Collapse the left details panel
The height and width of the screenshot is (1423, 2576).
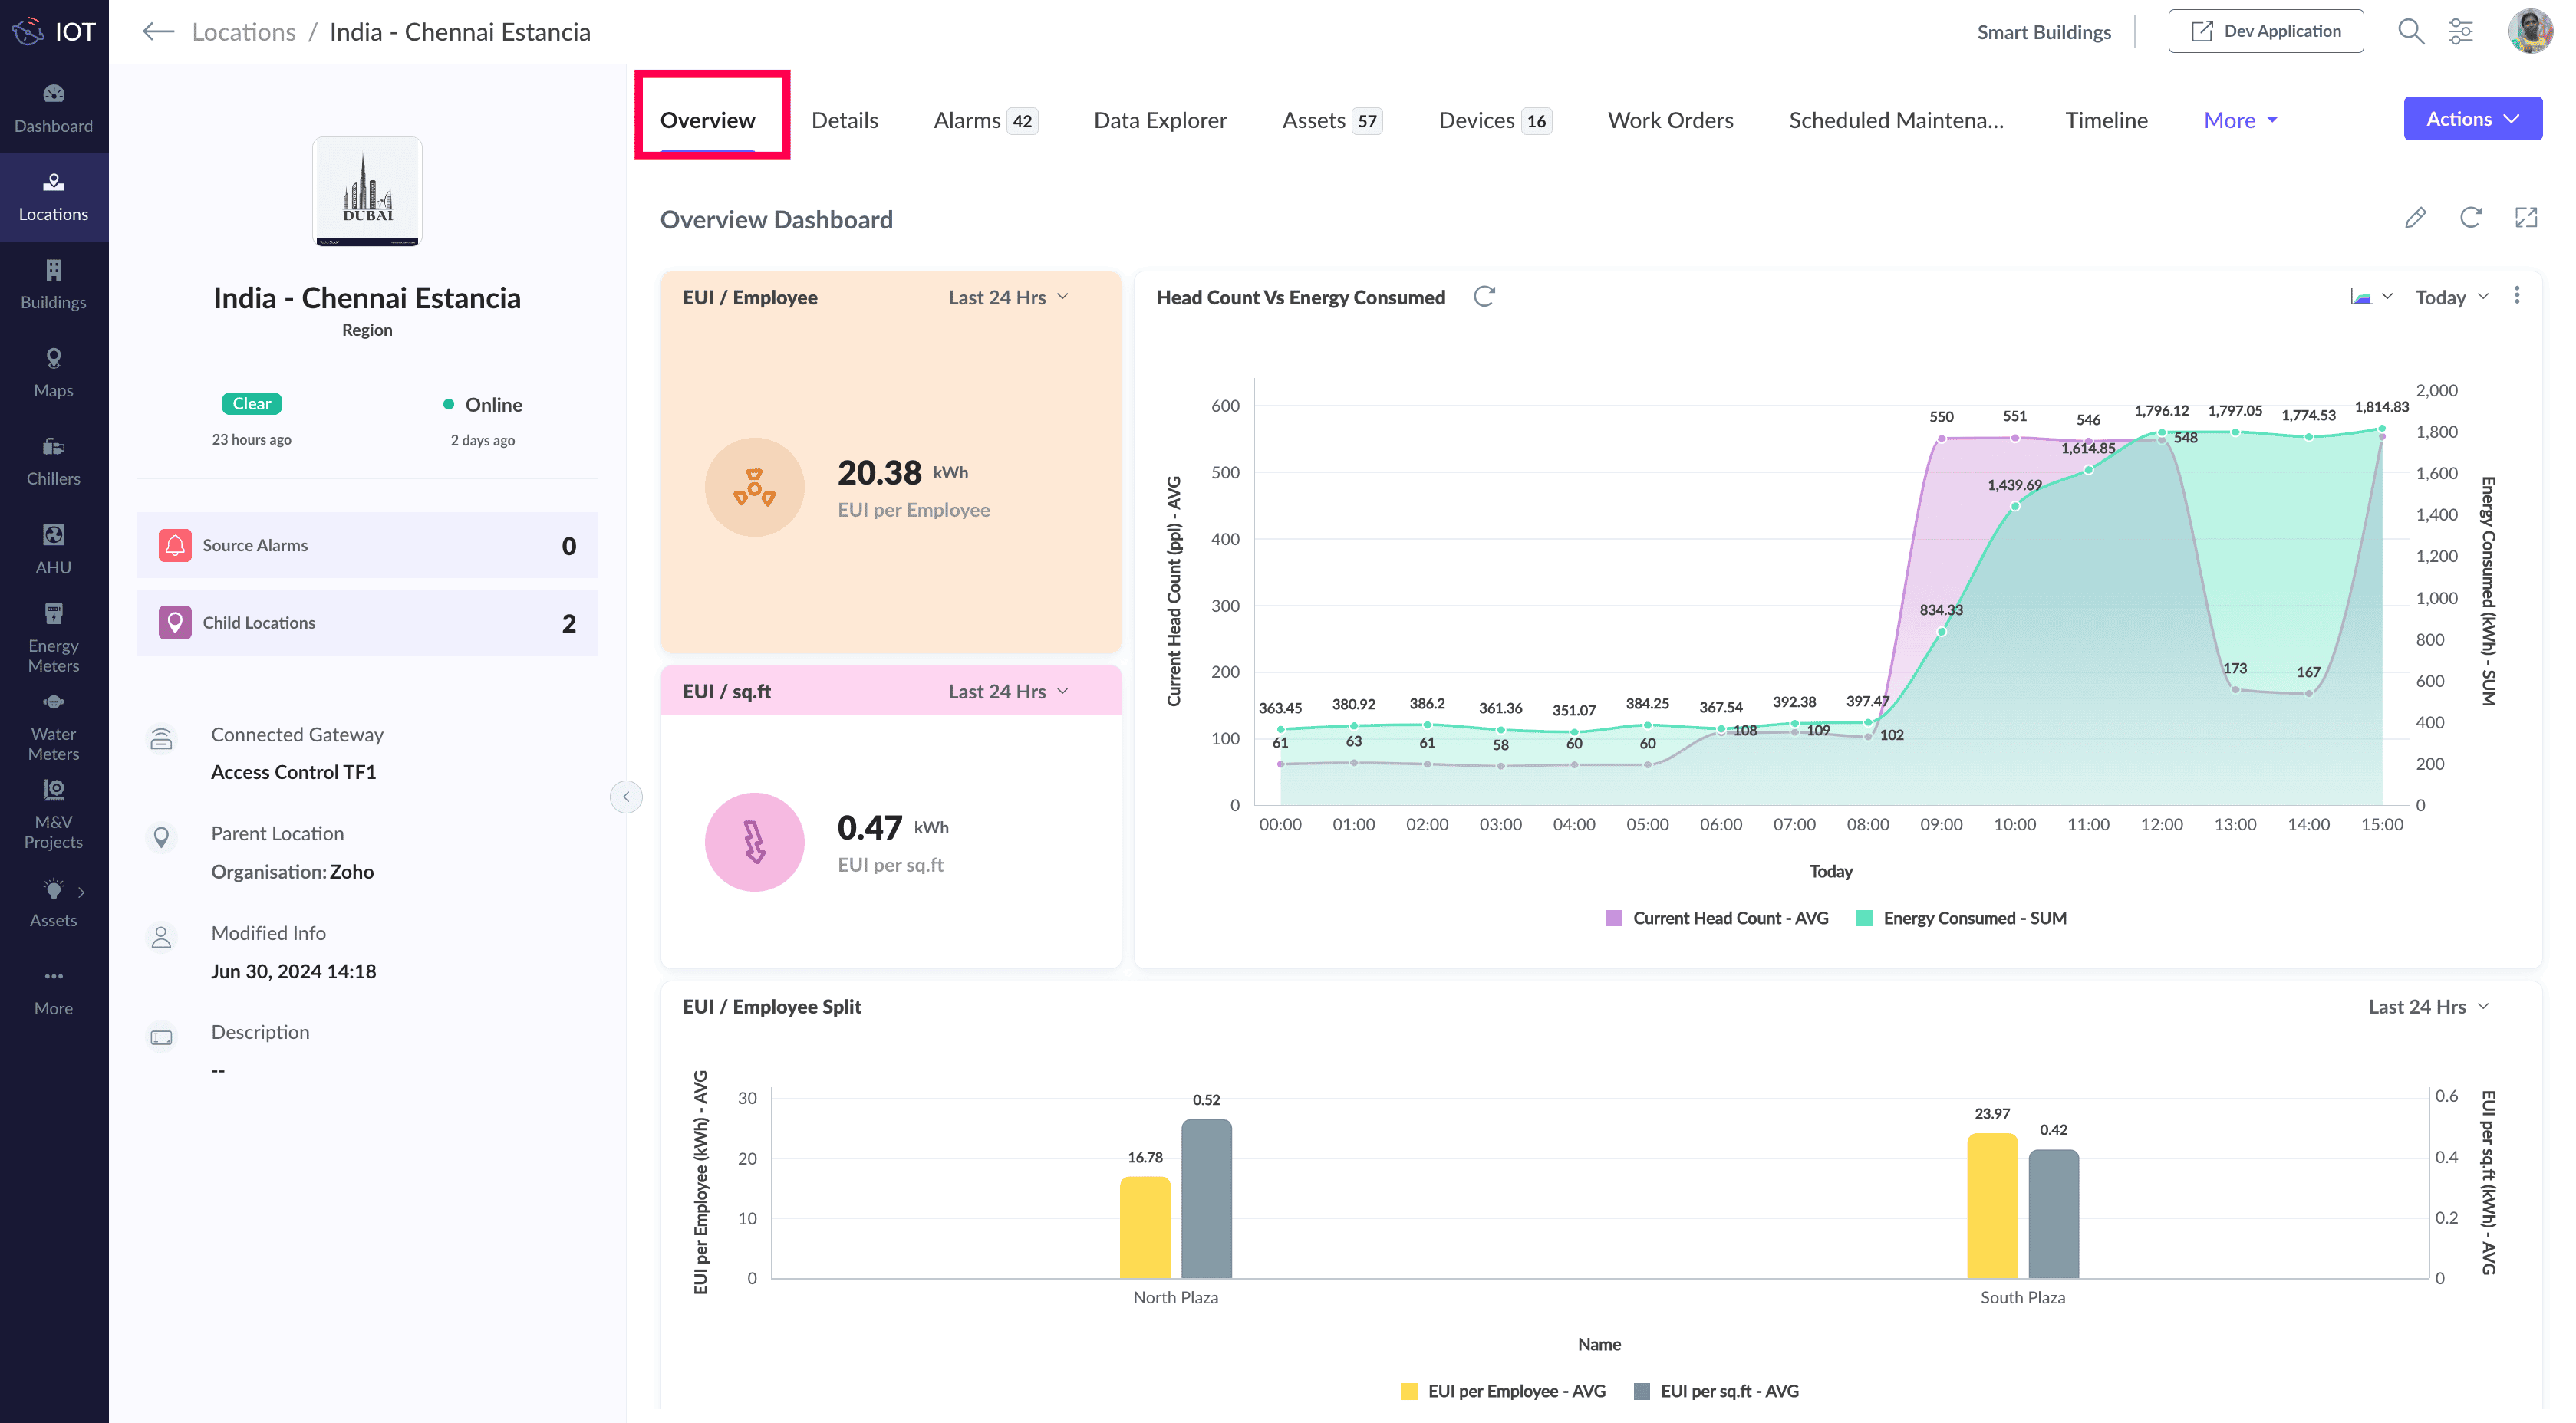pos(626,797)
